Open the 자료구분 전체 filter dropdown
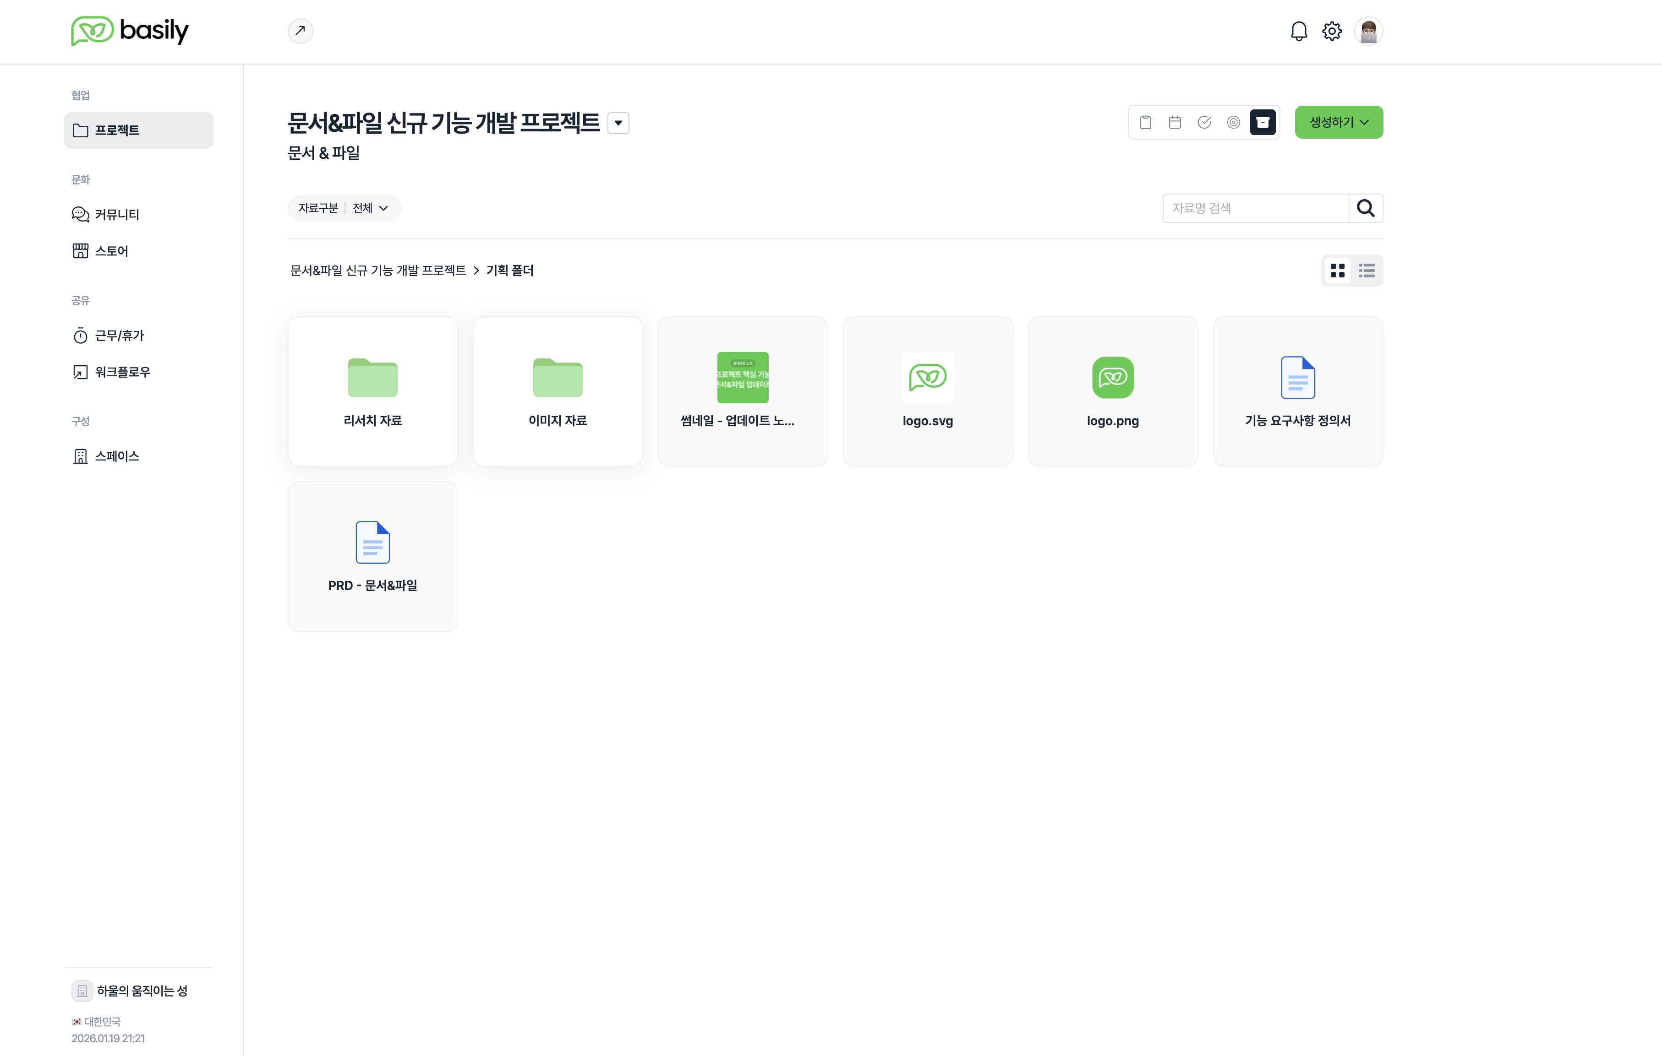The width and height of the screenshot is (1662, 1056). [344, 208]
